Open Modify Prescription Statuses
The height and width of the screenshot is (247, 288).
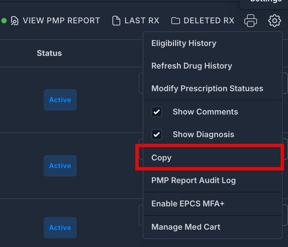coord(213,89)
